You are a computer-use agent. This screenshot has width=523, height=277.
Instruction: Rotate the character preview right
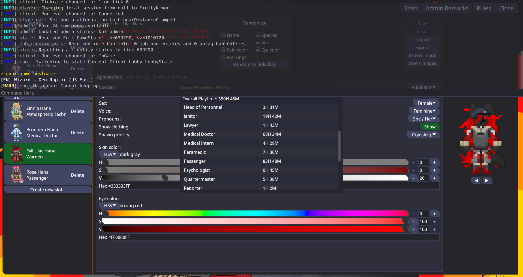point(487,180)
